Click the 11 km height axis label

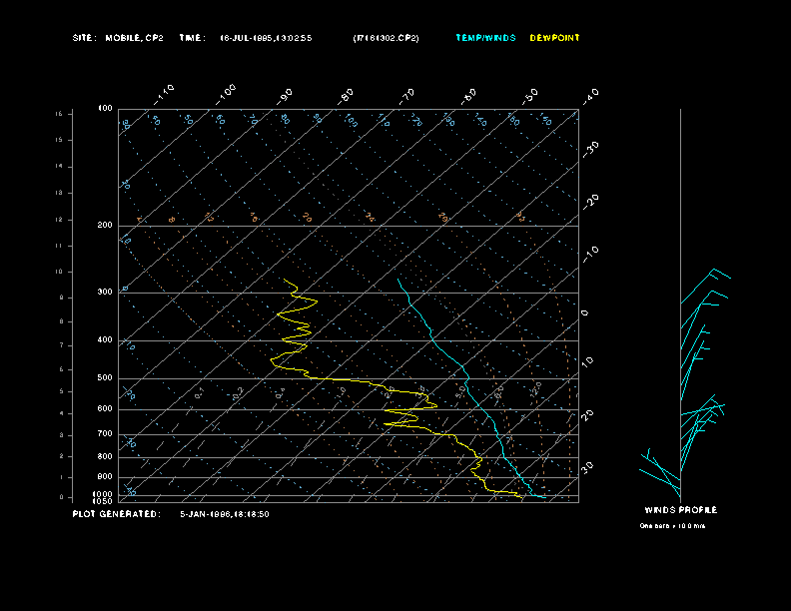point(59,246)
